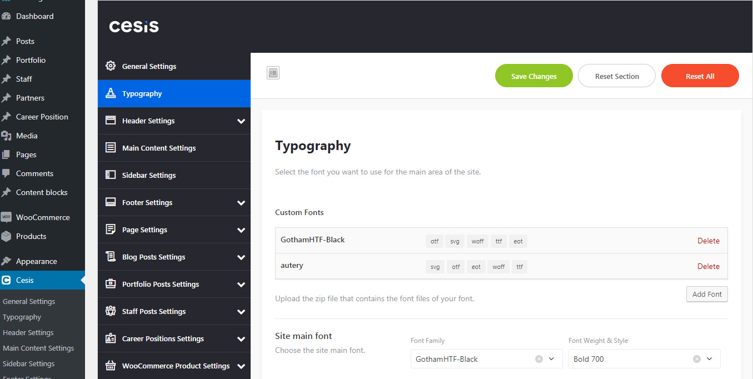Click the Sidebar Settings layout icon
The width and height of the screenshot is (753, 379).
point(111,175)
